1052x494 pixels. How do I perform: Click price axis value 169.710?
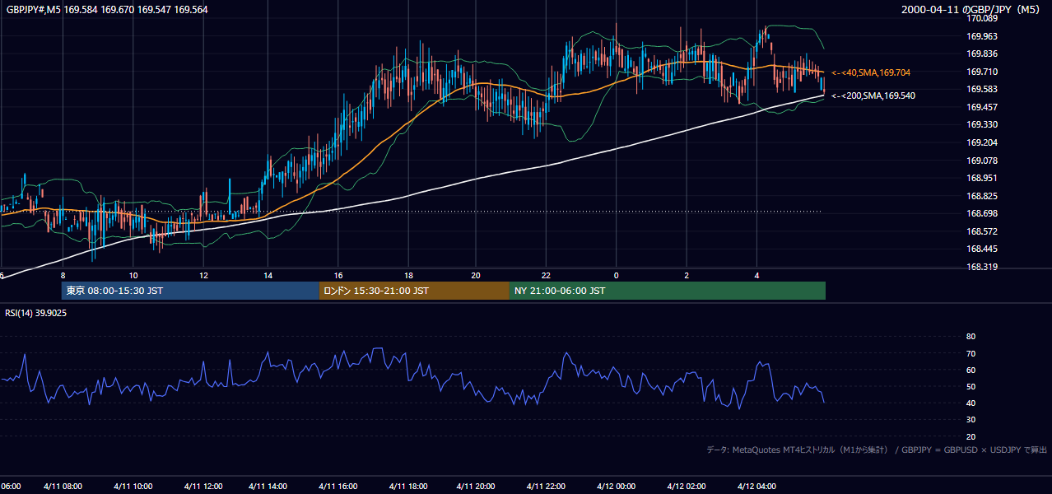pos(981,72)
